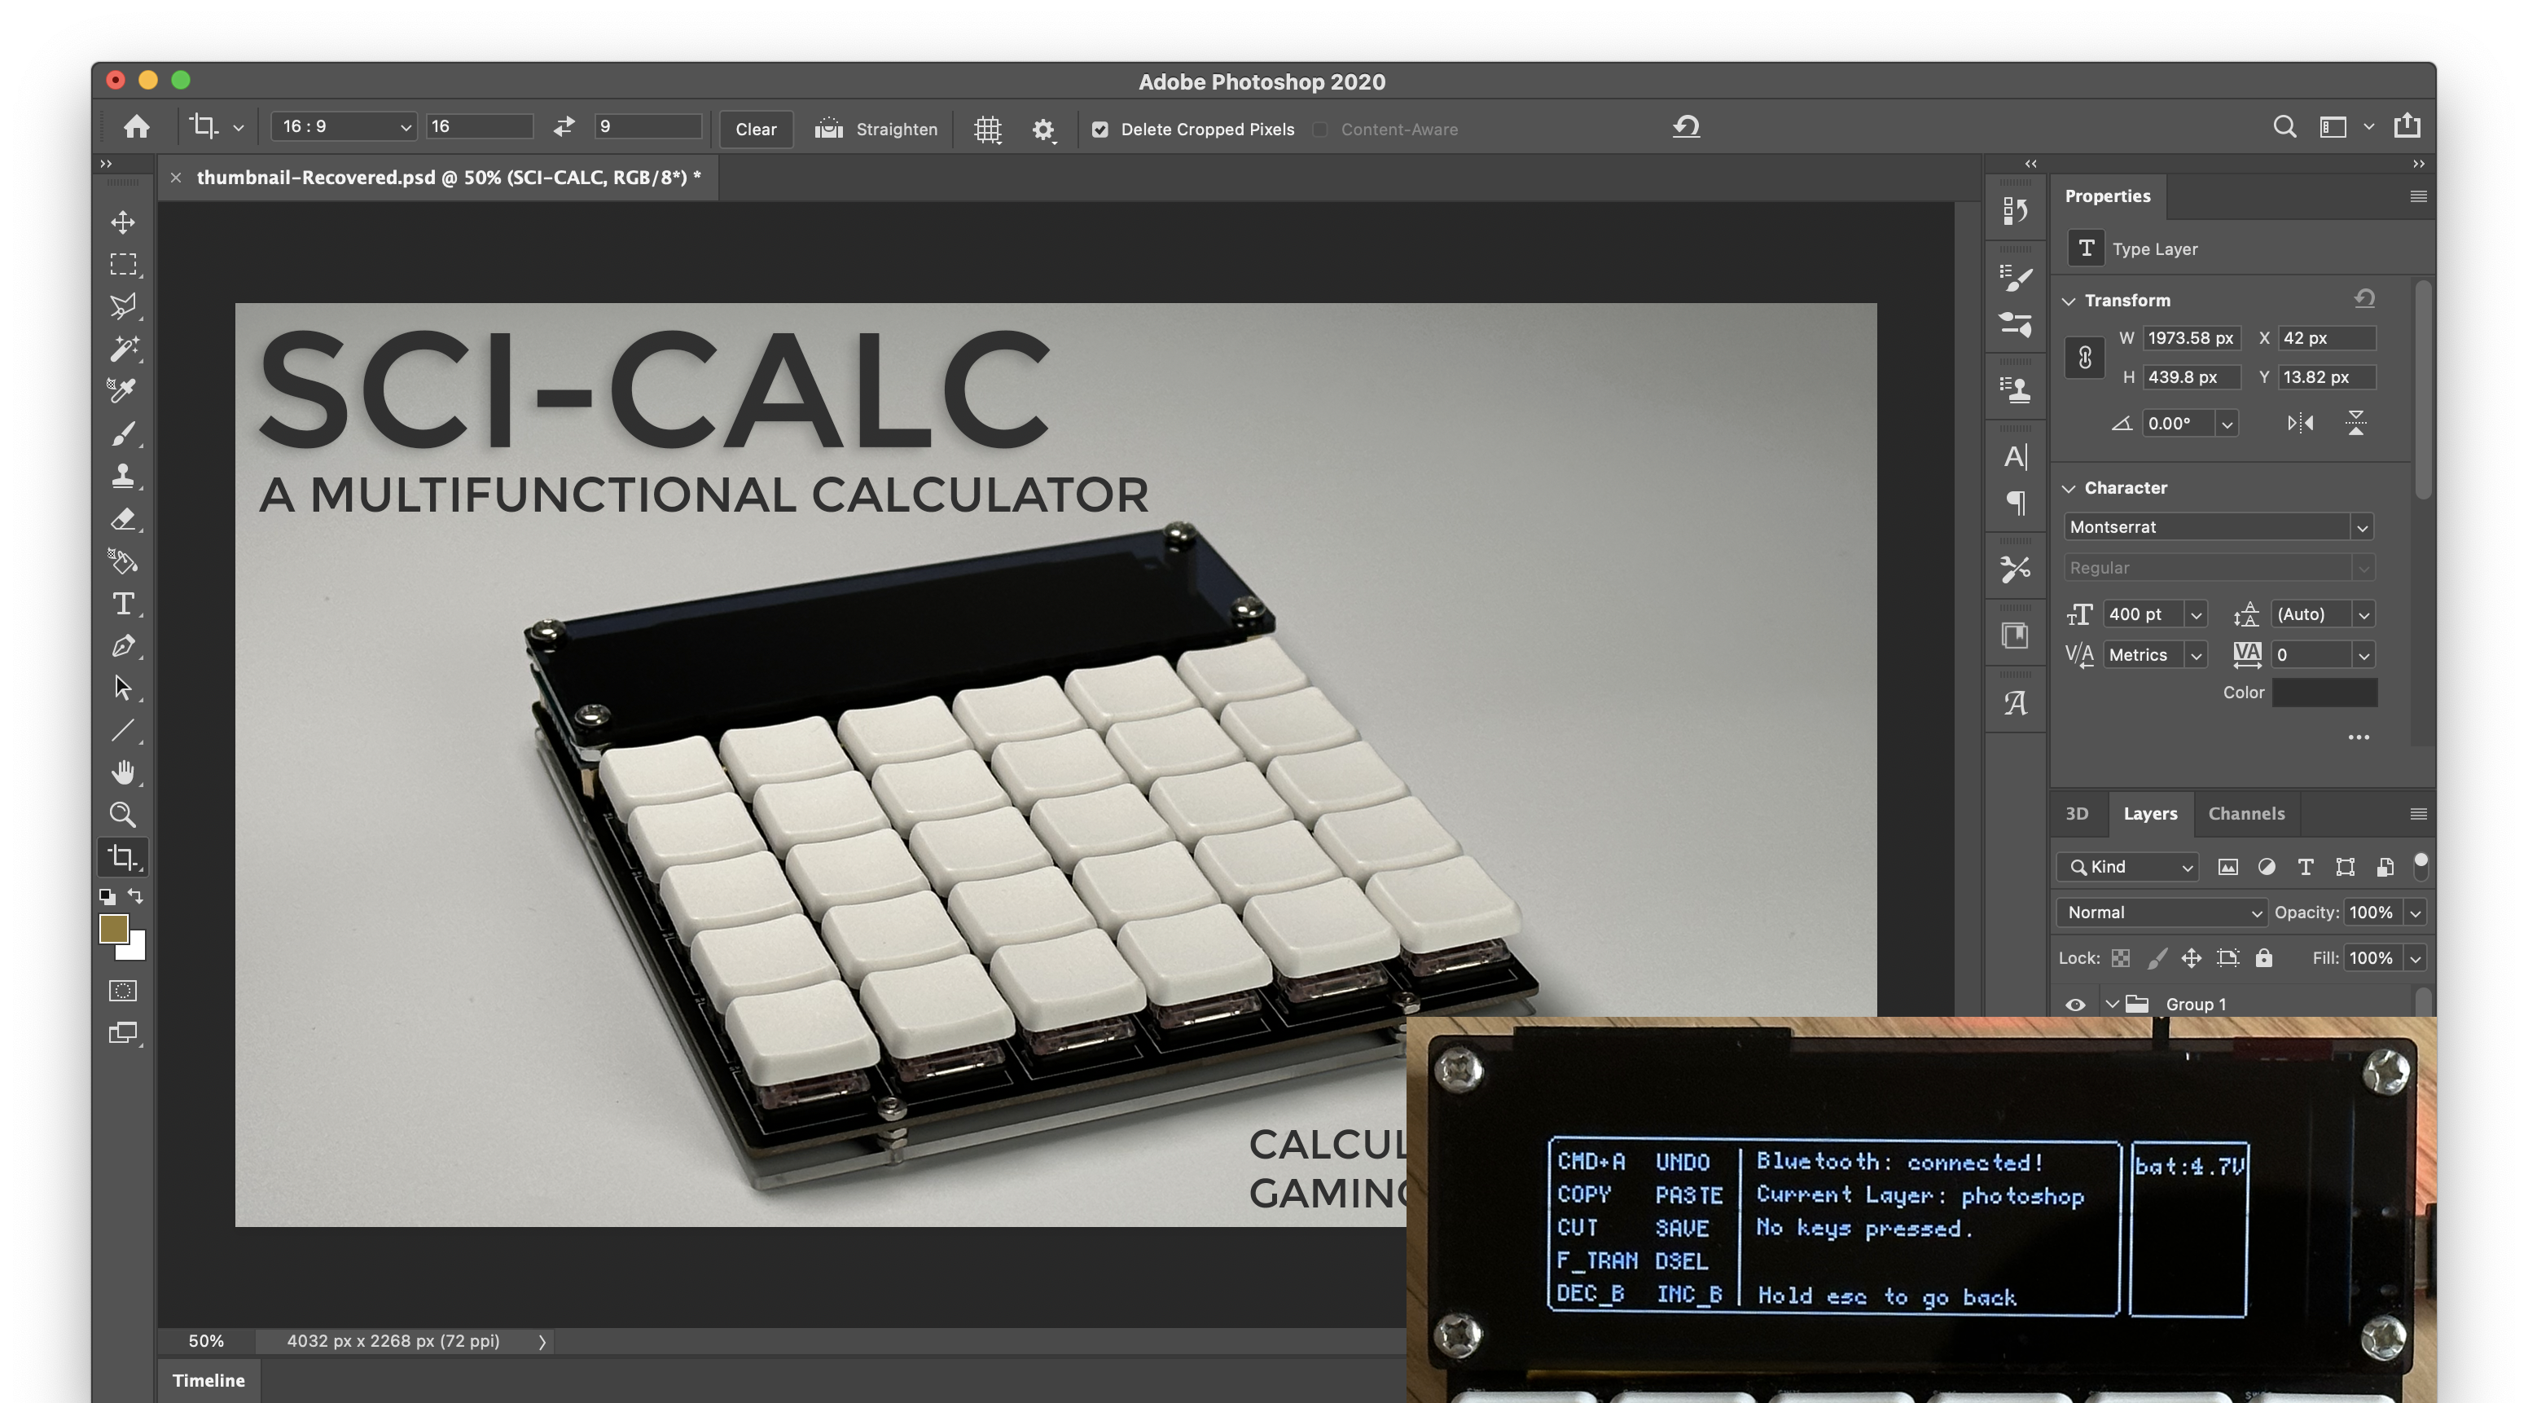
Task: Collapse the Character section
Action: pyautogui.click(x=2069, y=488)
